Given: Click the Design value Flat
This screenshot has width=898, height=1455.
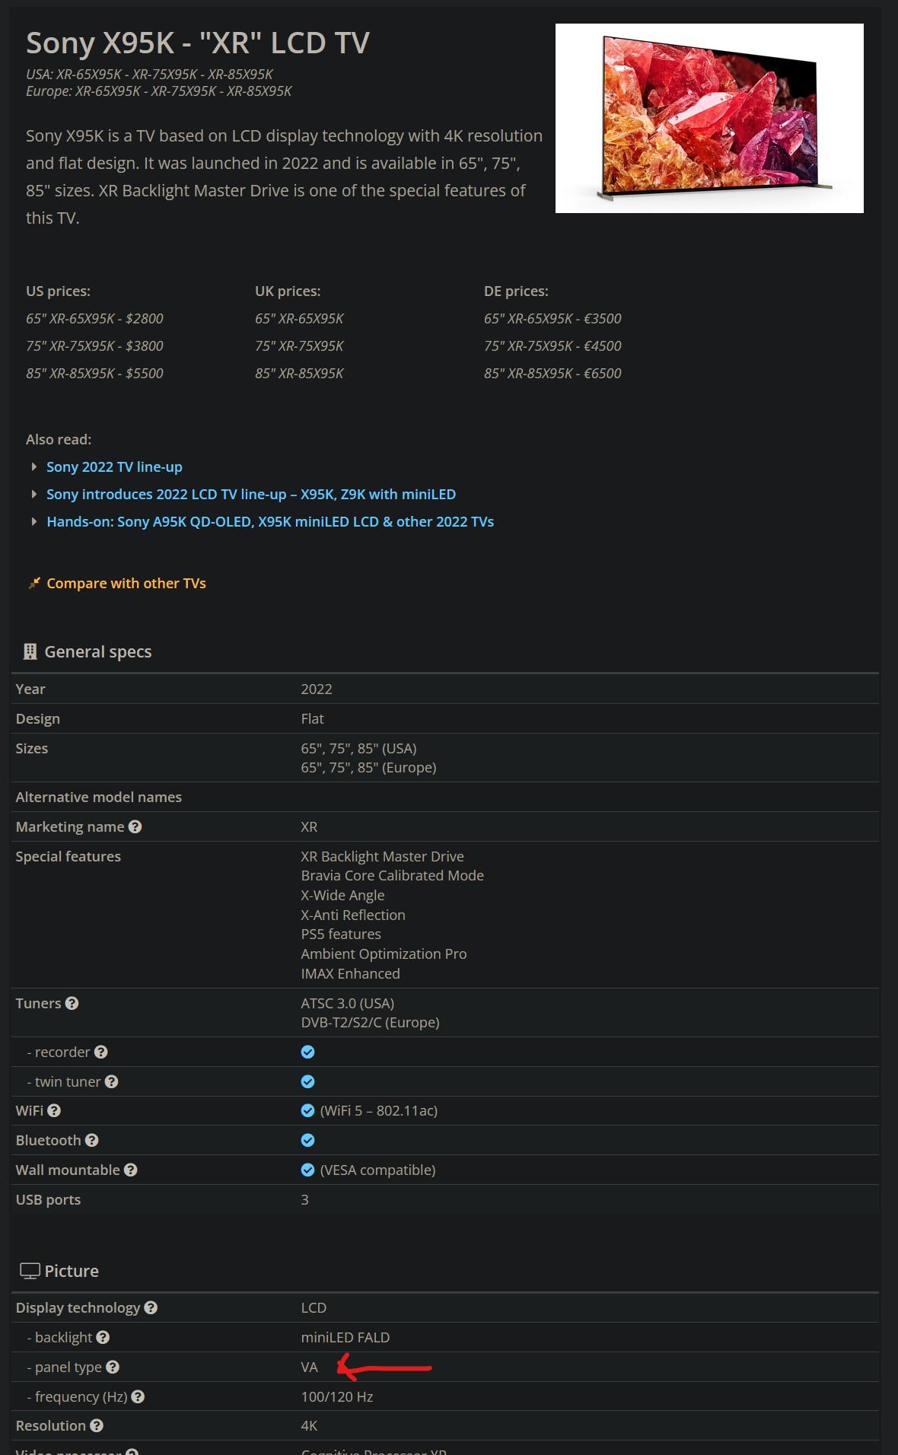Looking at the screenshot, I should 312,718.
